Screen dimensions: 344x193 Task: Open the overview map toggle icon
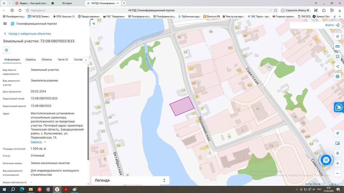point(337,143)
